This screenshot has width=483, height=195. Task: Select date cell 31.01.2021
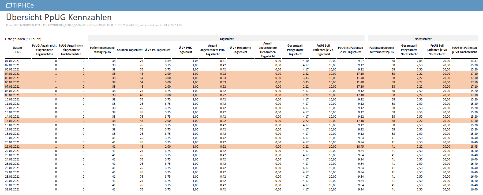[12, 189]
